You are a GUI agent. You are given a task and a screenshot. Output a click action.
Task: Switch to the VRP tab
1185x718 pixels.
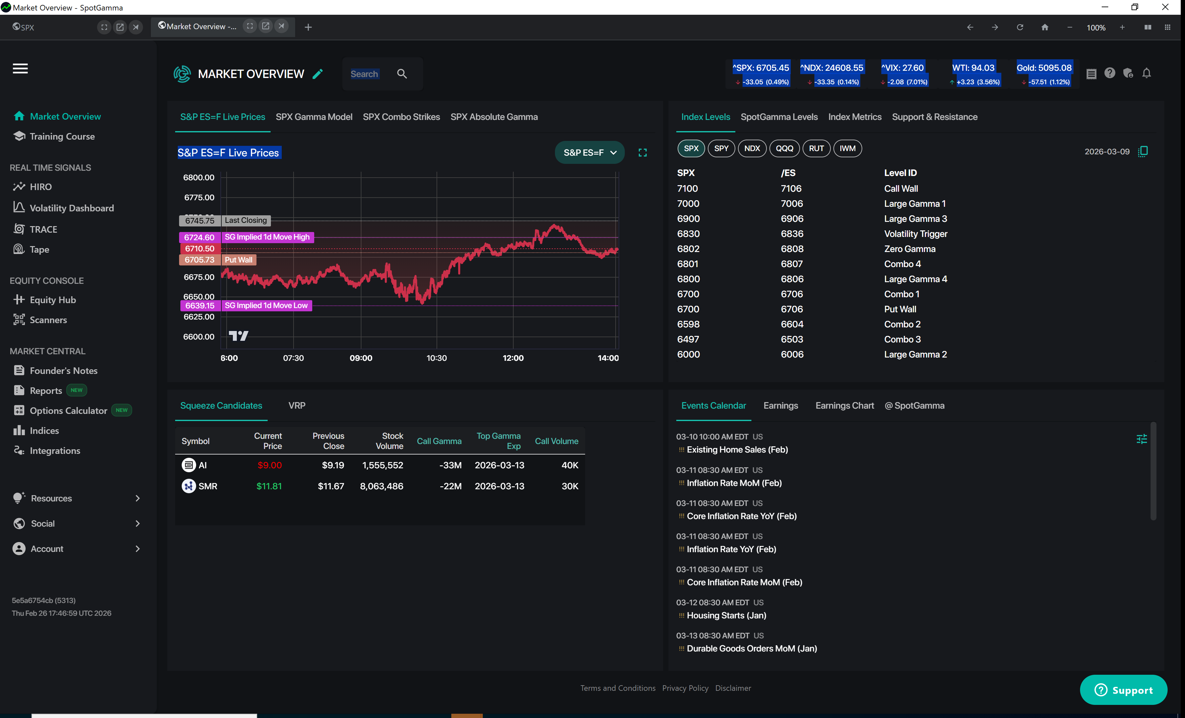[297, 406]
